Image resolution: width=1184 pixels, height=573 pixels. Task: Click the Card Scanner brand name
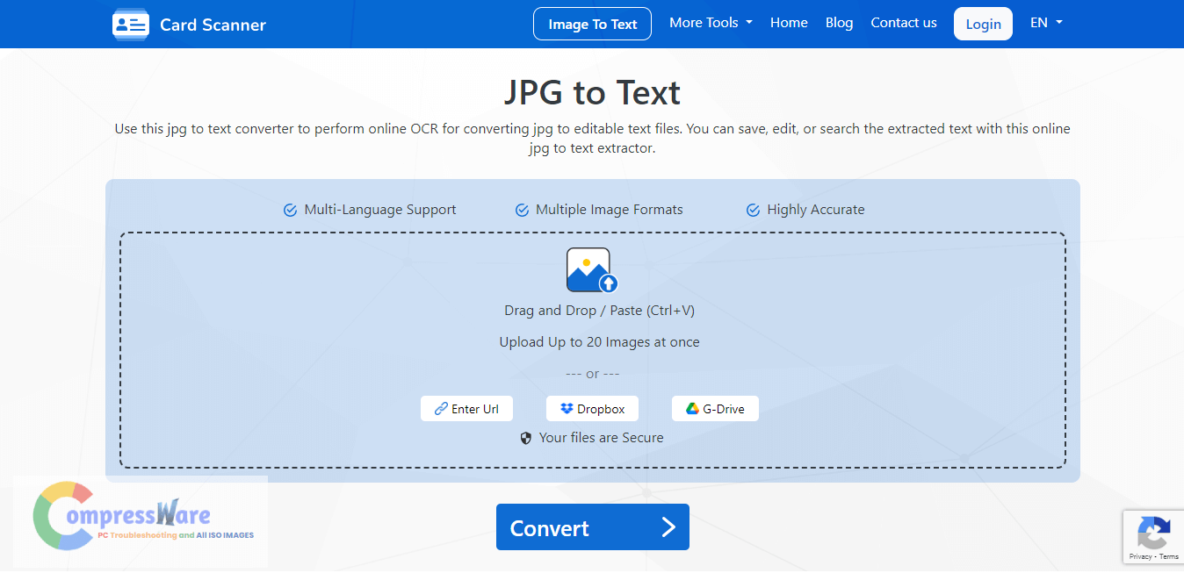click(x=213, y=25)
